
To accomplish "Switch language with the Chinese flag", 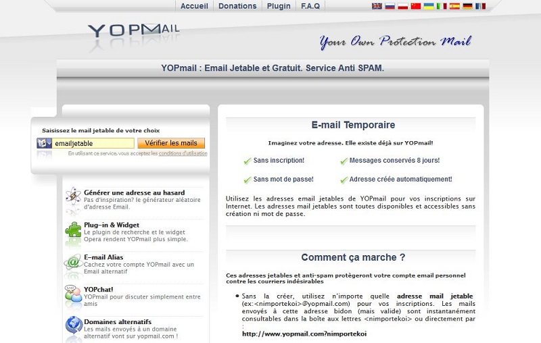I will (416, 6).
